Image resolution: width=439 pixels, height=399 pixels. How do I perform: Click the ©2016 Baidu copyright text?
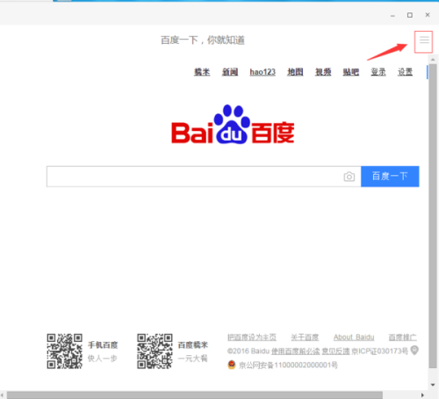click(x=248, y=351)
